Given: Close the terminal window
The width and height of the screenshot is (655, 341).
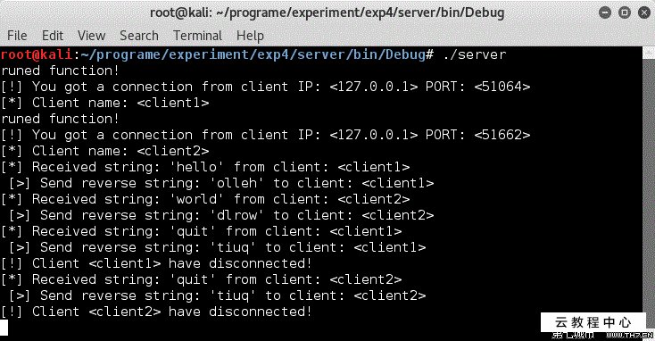Looking at the screenshot, I should point(644,12).
